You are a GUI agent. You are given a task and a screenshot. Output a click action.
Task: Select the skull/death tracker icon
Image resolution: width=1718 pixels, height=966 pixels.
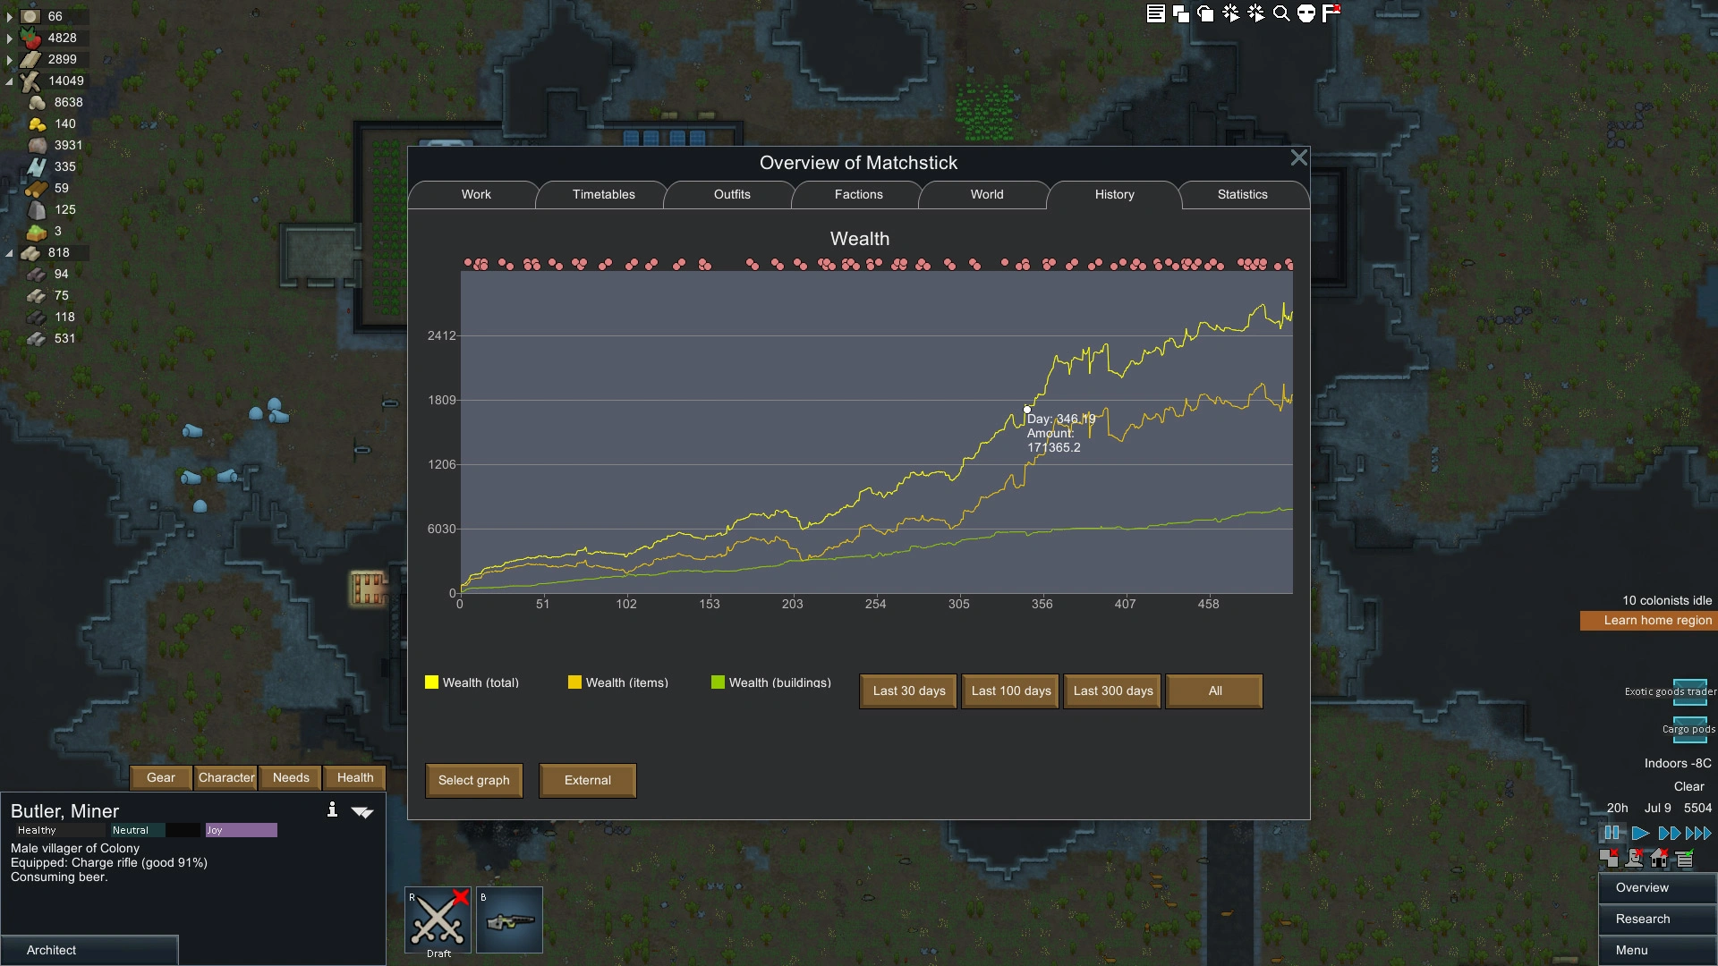[1308, 13]
